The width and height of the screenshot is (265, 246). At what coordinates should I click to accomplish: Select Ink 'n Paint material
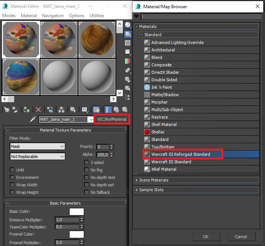[201, 87]
